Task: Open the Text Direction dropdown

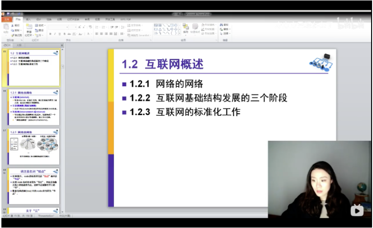Action: click(134, 25)
